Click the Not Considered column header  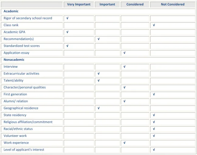click(173, 4)
